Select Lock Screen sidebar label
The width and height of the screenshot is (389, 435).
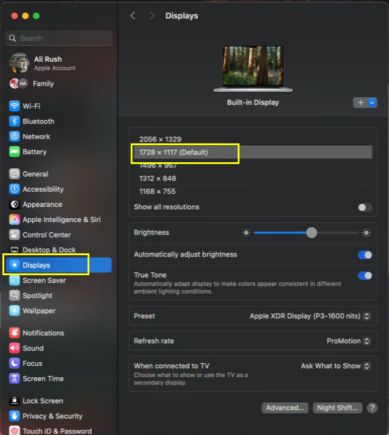point(43,401)
